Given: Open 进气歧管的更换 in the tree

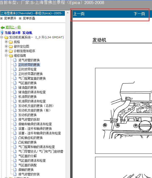Looking at the screenshot, I should (29, 60).
